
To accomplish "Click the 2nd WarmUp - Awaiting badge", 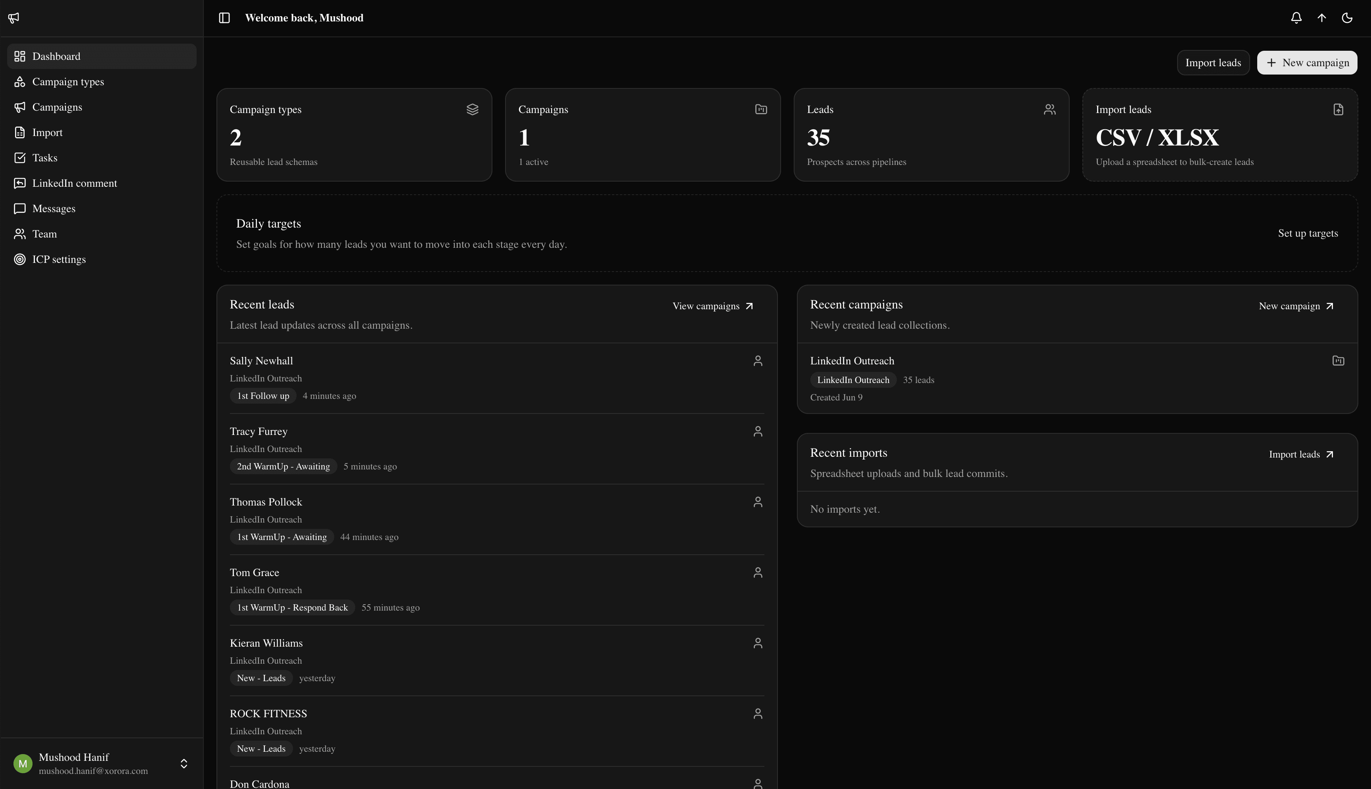I will [x=283, y=467].
